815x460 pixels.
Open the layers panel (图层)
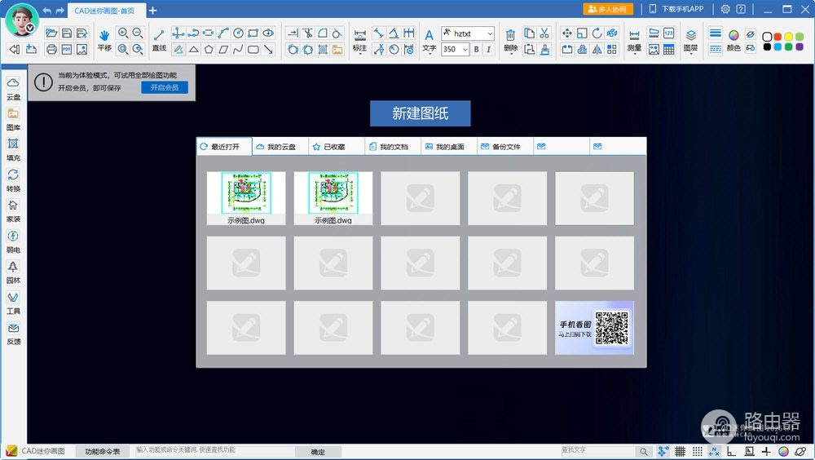(x=691, y=40)
